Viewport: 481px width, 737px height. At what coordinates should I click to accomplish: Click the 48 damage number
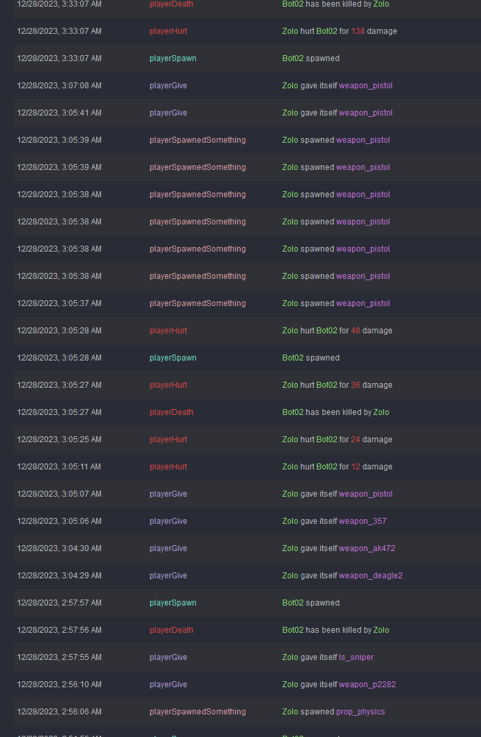point(355,331)
